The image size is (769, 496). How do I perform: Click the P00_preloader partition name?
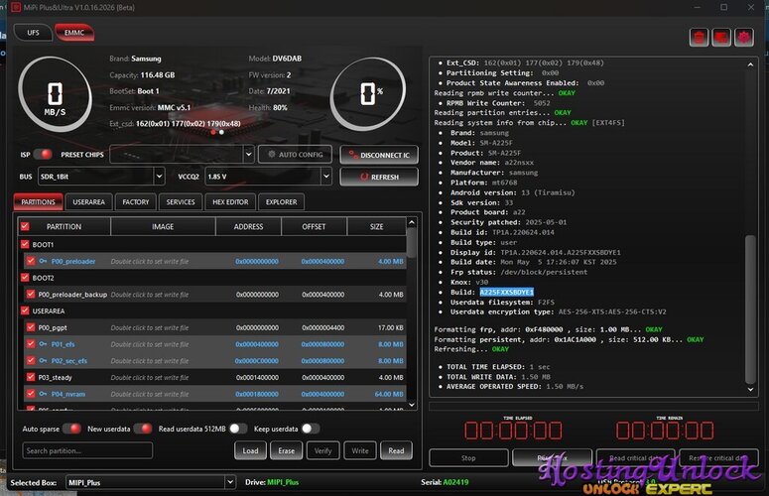(x=73, y=261)
